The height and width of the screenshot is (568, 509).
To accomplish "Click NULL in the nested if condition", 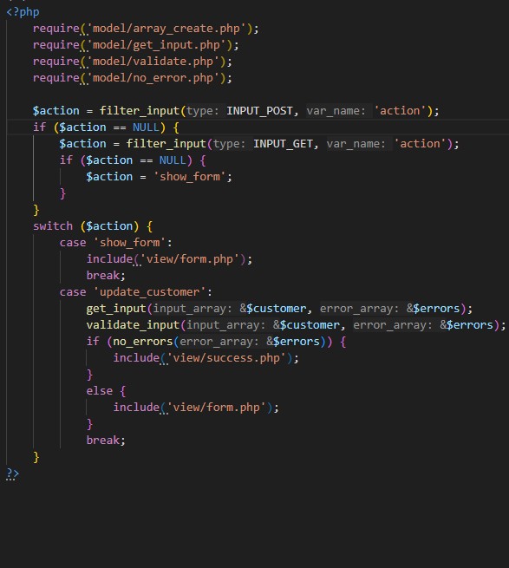I will (173, 160).
